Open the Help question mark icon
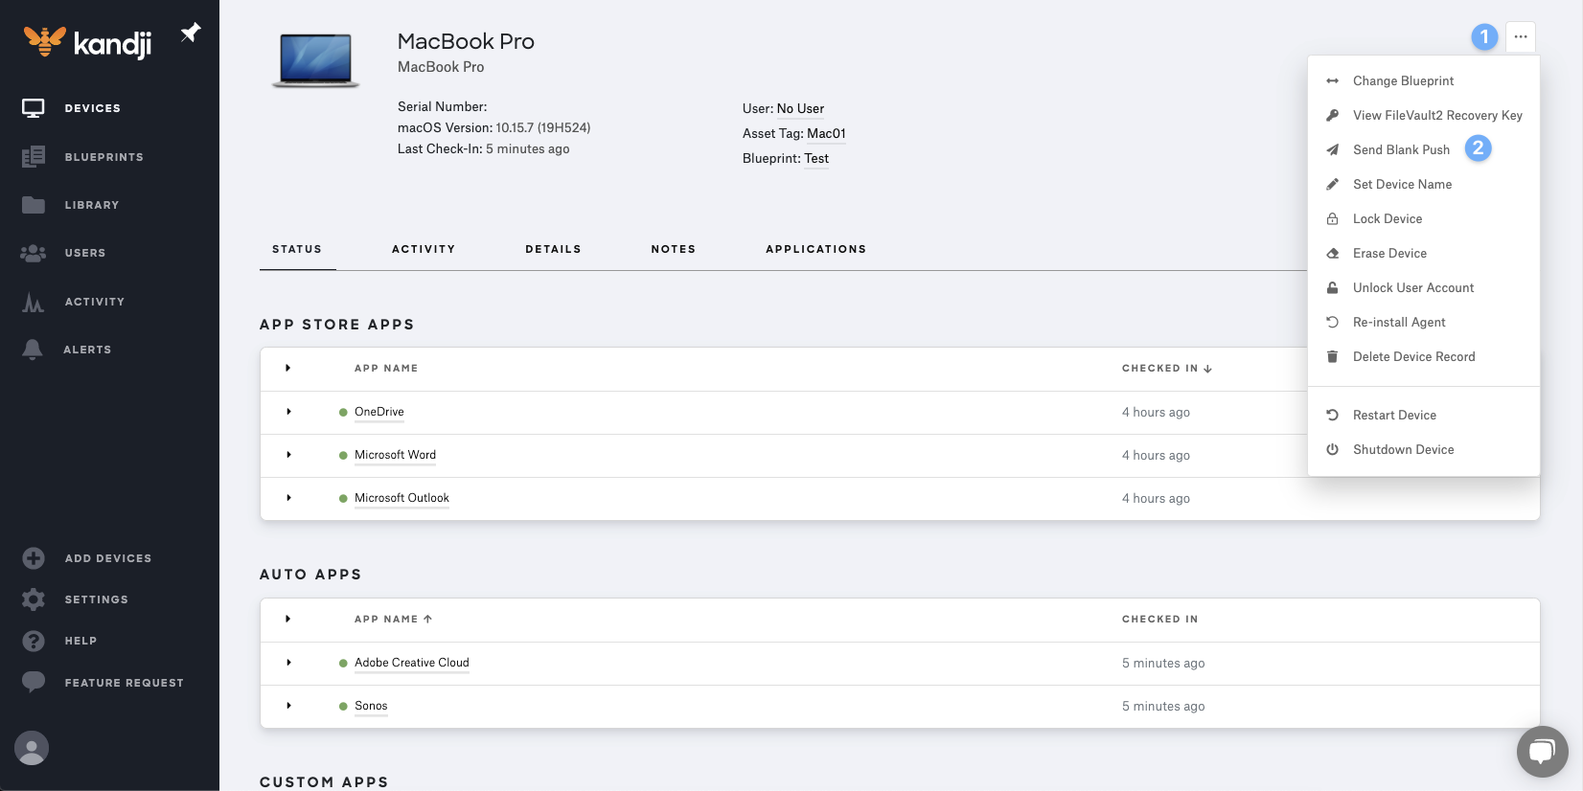Image resolution: width=1583 pixels, height=791 pixels. click(x=34, y=641)
